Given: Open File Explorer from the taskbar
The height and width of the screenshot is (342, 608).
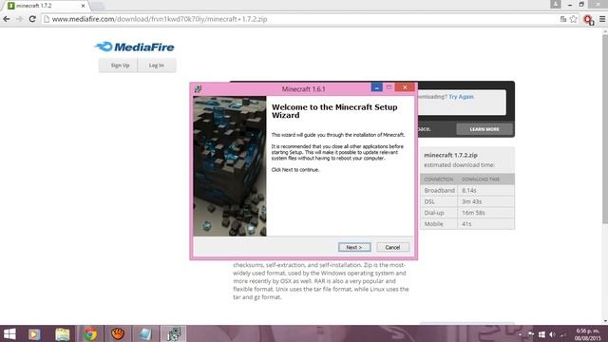Looking at the screenshot, I should [62, 333].
